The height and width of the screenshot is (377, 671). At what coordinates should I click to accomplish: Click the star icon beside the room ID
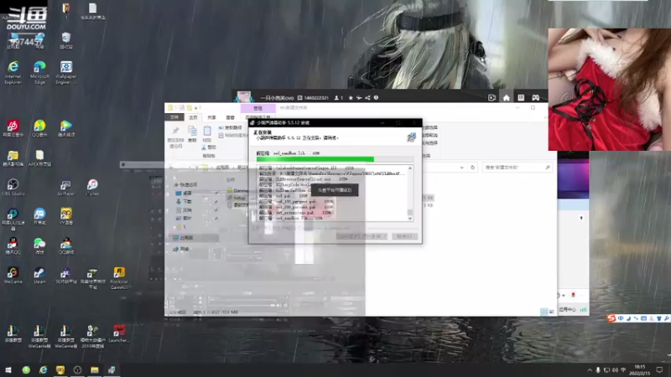[351, 98]
